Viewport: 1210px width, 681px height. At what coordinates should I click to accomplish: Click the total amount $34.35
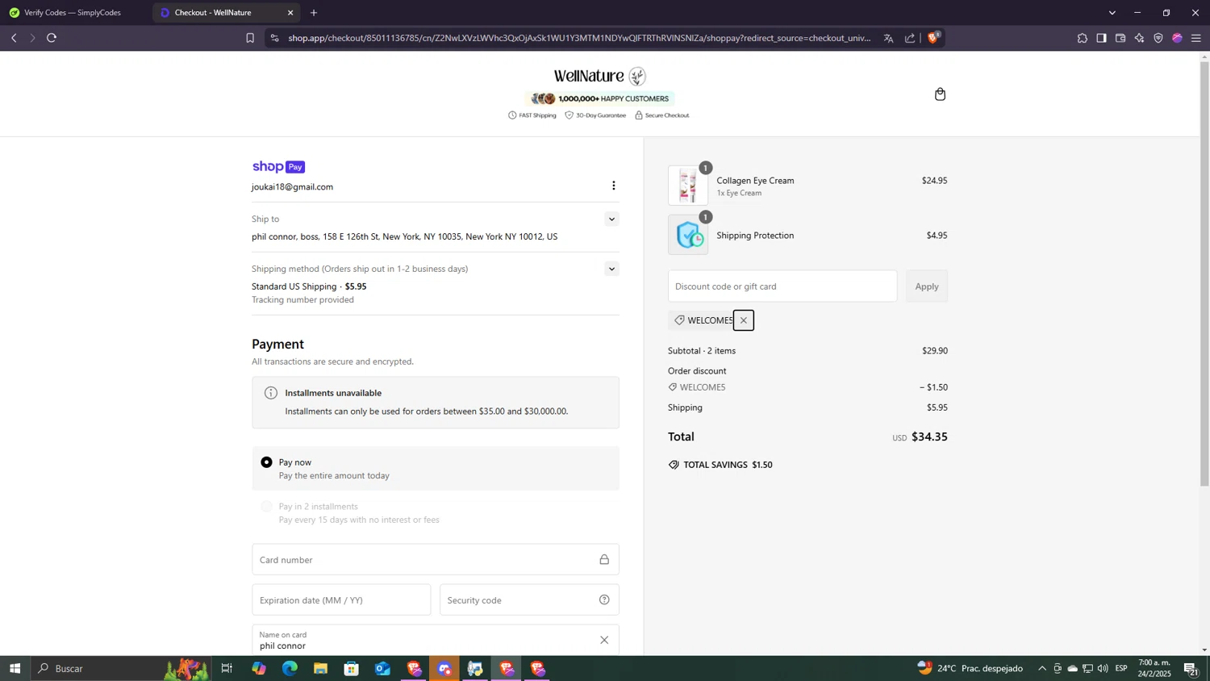pyautogui.click(x=929, y=437)
